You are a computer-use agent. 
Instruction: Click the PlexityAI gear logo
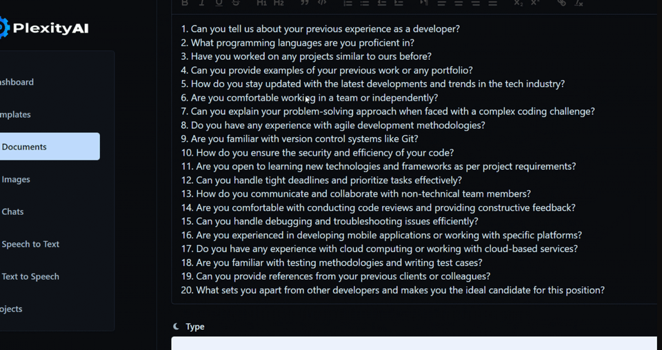pyautogui.click(x=4, y=28)
